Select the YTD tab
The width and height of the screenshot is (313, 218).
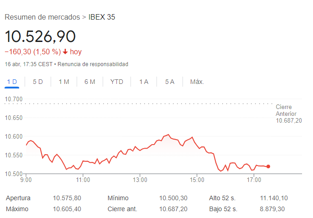[x=117, y=82]
